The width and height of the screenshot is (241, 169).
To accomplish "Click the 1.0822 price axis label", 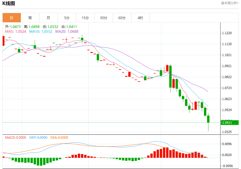I will pos(227,77).
